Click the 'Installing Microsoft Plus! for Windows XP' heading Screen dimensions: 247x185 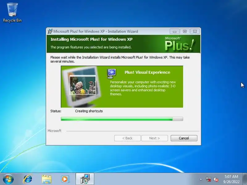tap(91, 39)
